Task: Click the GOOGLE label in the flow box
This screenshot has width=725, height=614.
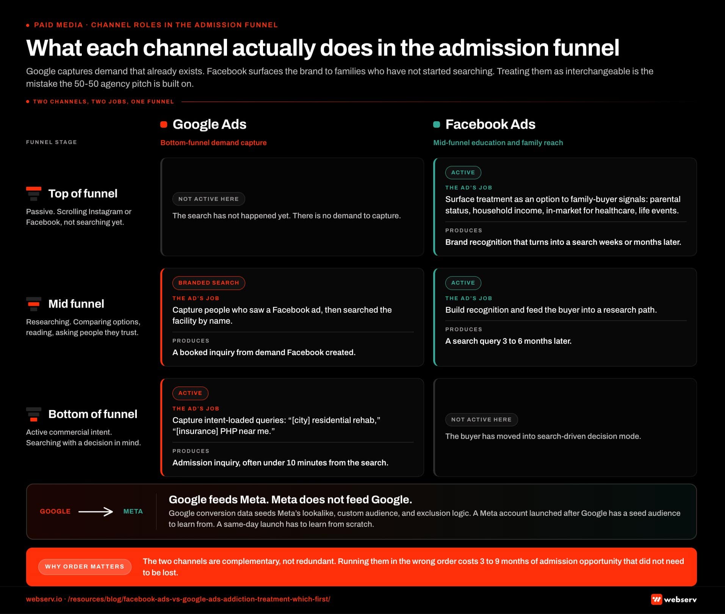Action: pos(55,512)
